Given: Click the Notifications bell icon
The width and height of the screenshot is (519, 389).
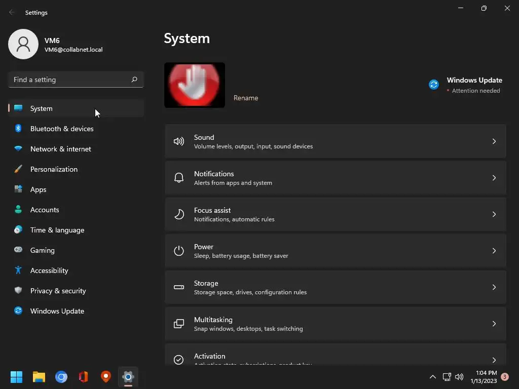Looking at the screenshot, I should pos(179,178).
